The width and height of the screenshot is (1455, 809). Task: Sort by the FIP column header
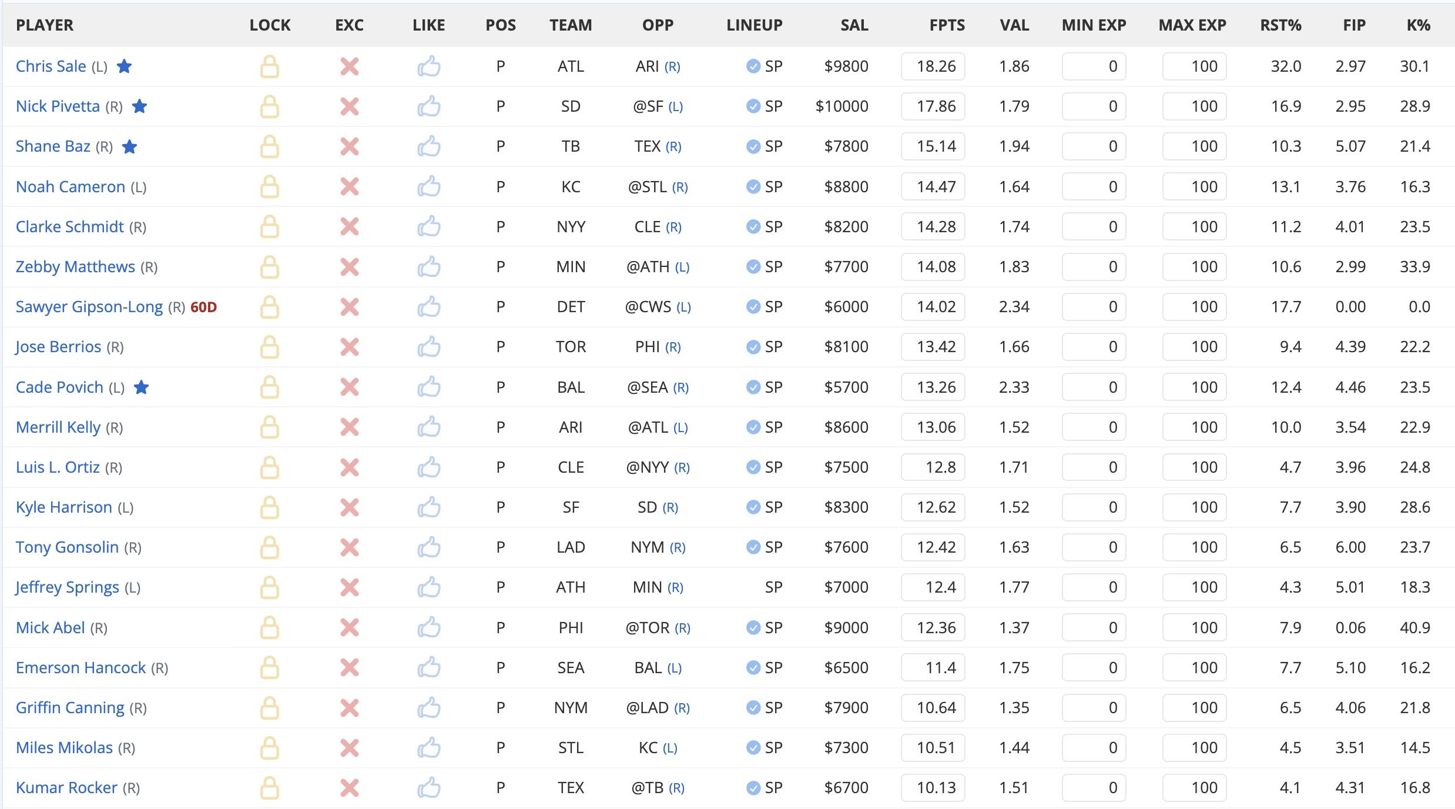[x=1354, y=25]
